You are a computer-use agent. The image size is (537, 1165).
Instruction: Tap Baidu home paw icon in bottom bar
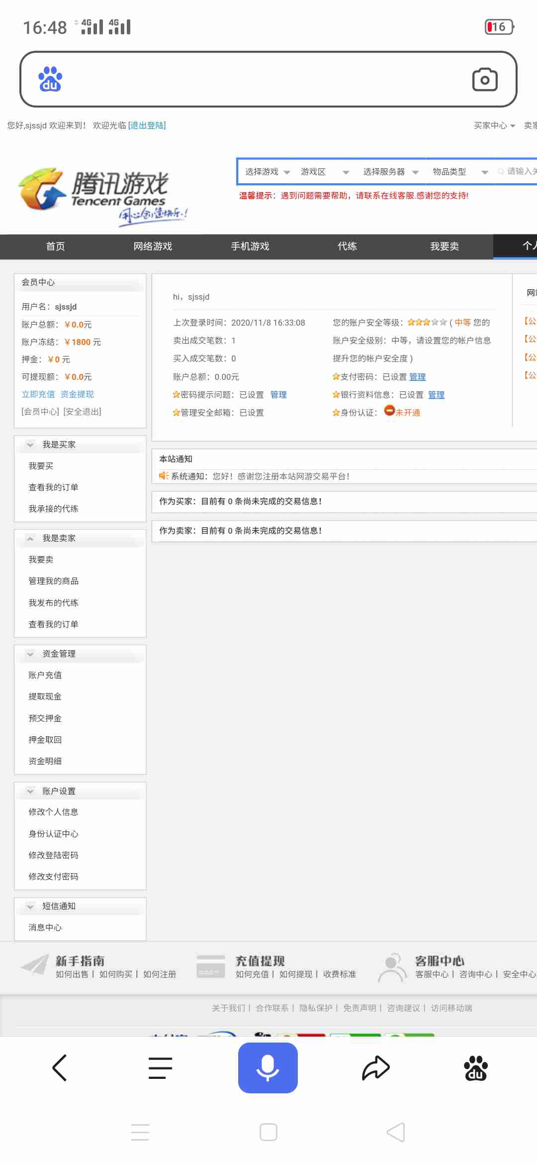coord(476,1068)
